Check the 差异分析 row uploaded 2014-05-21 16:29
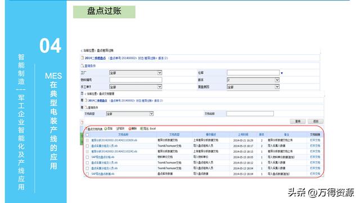 point(87,140)
